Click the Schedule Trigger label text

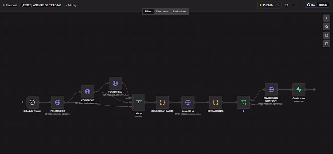[x=32, y=111]
